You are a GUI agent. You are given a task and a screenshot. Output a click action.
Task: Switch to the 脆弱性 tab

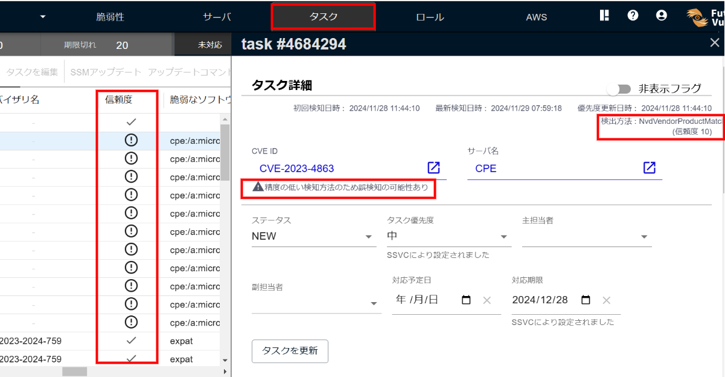click(110, 17)
